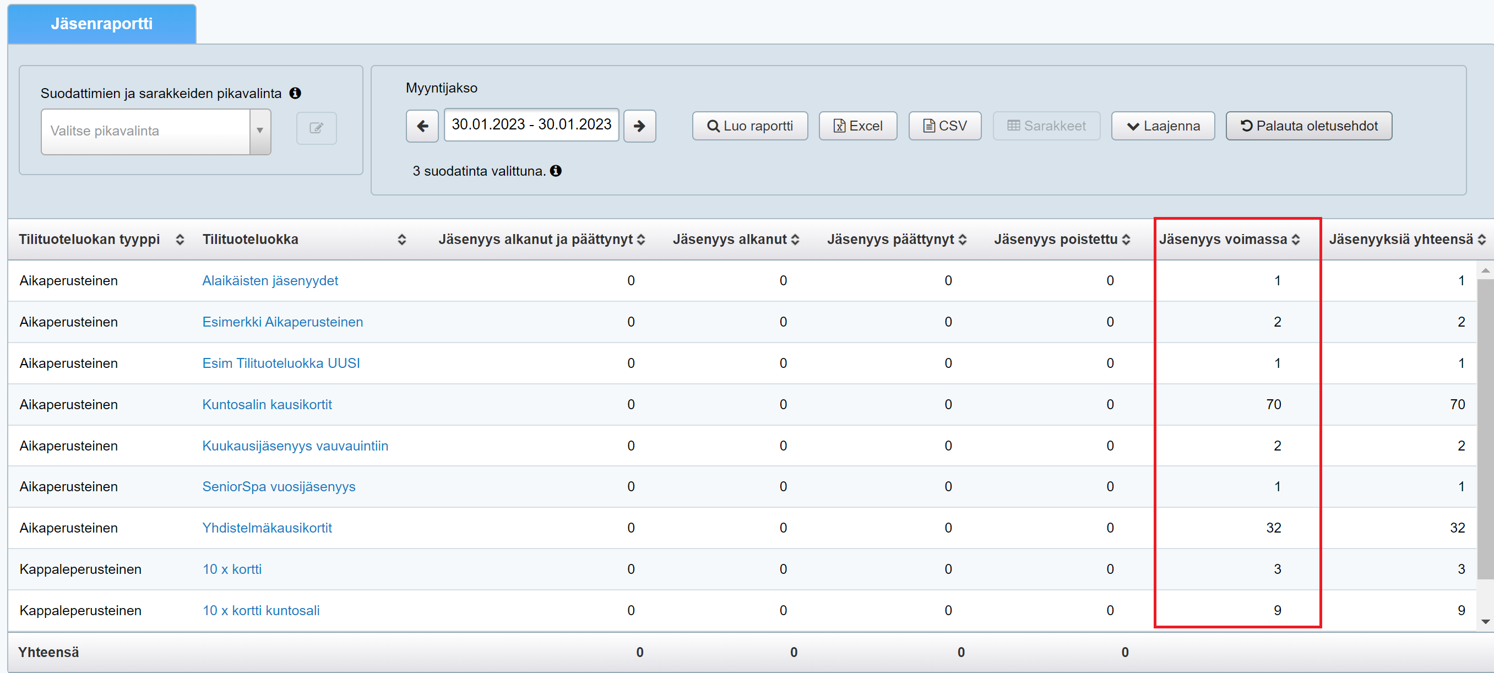The width and height of the screenshot is (1494, 673).
Task: Export report with Excel button
Action: point(857,126)
